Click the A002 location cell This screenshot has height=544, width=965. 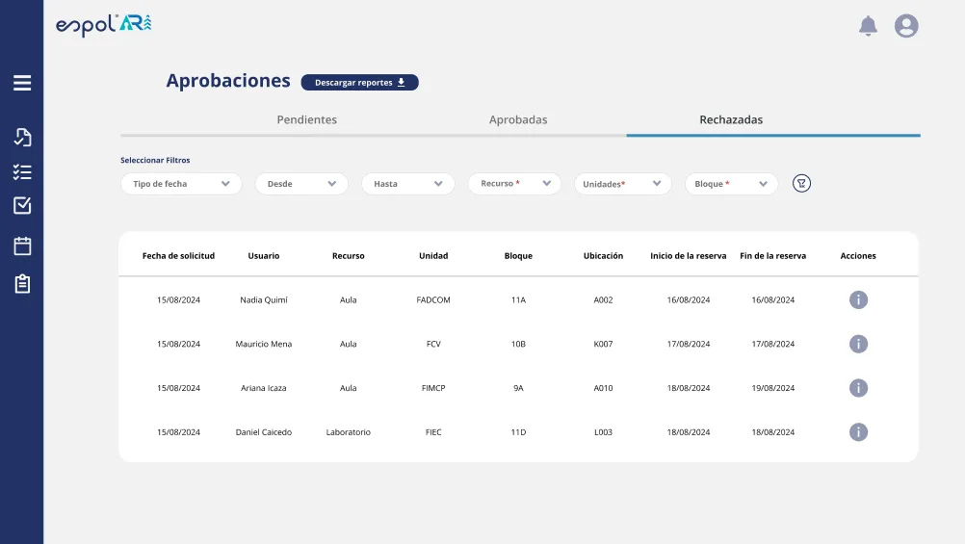pos(603,300)
